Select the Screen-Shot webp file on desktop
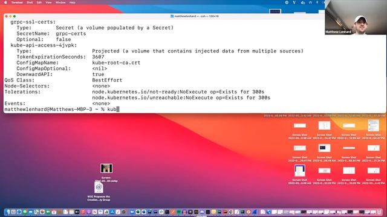387x217 pixels. click(x=106, y=173)
